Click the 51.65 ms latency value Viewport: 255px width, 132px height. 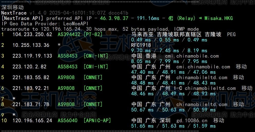(x=142, y=126)
